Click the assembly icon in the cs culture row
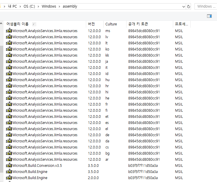This screenshot has width=217, height=182. click(9, 147)
